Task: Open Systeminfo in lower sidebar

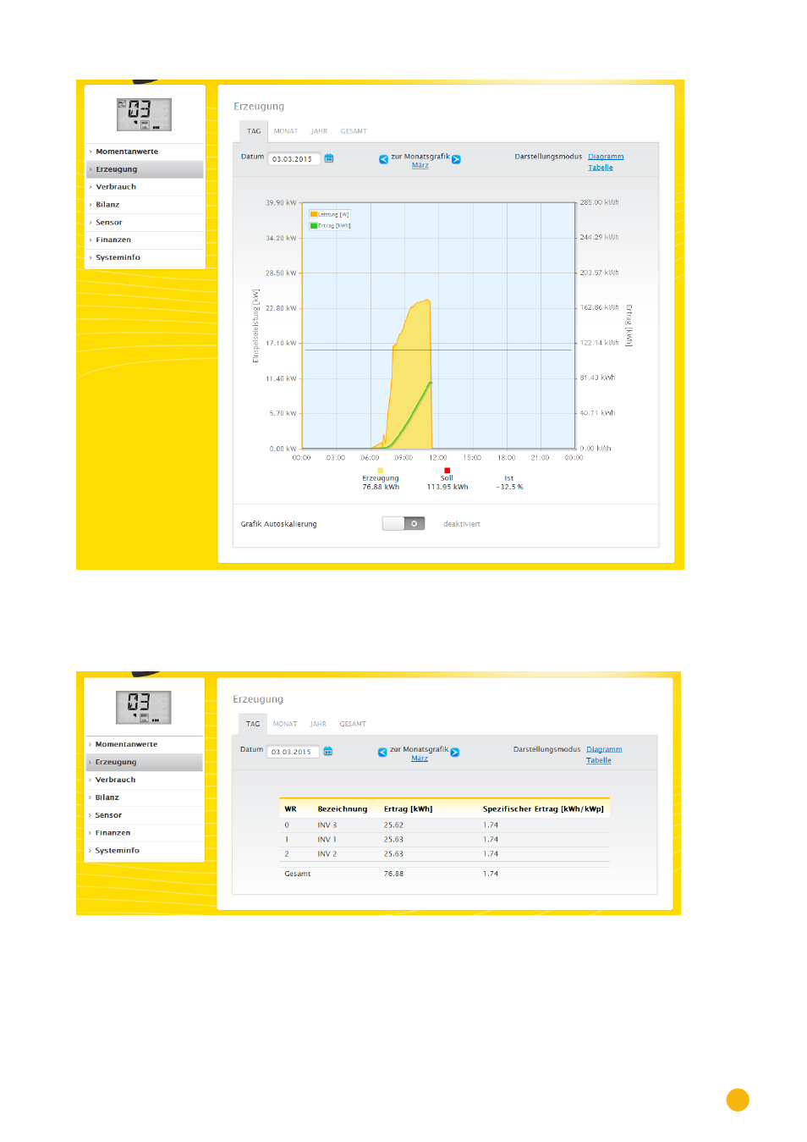Action: [x=144, y=851]
